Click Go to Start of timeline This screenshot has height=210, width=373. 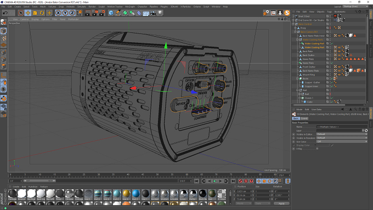(x=196, y=181)
